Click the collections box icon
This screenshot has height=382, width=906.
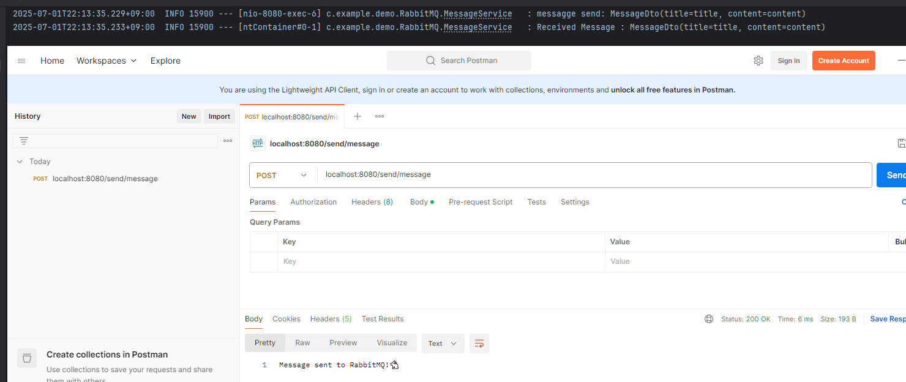(x=27, y=358)
